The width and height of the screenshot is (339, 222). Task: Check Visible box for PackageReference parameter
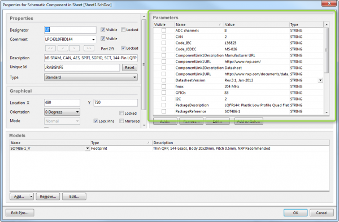(164, 111)
